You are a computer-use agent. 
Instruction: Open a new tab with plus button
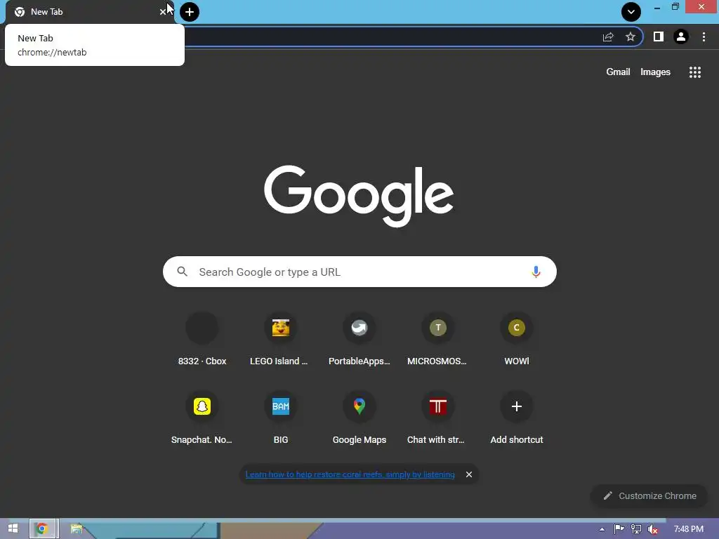click(190, 12)
